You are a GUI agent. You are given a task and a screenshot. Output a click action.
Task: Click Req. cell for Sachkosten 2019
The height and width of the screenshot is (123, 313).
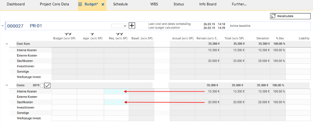point(116,102)
